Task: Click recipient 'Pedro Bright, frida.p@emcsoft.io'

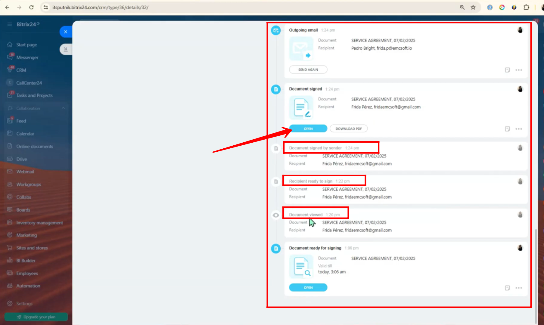Action: click(381, 48)
